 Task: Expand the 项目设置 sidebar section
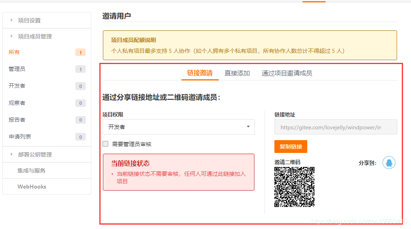[x=47, y=20]
